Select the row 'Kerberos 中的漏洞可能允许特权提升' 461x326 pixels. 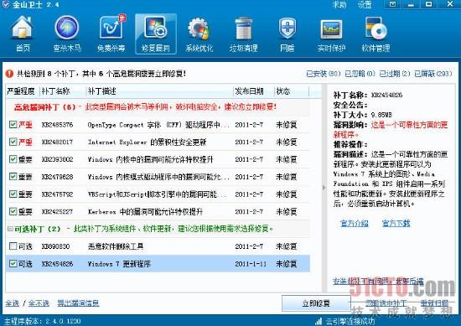pyautogui.click(x=158, y=211)
